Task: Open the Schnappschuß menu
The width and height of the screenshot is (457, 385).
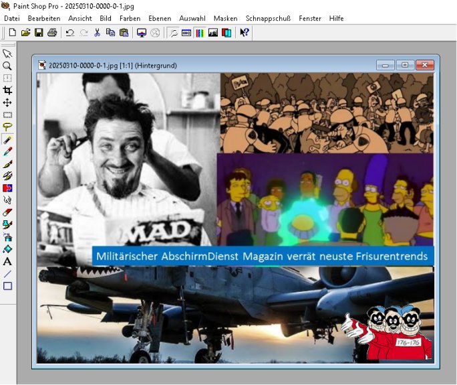Action: point(268,18)
